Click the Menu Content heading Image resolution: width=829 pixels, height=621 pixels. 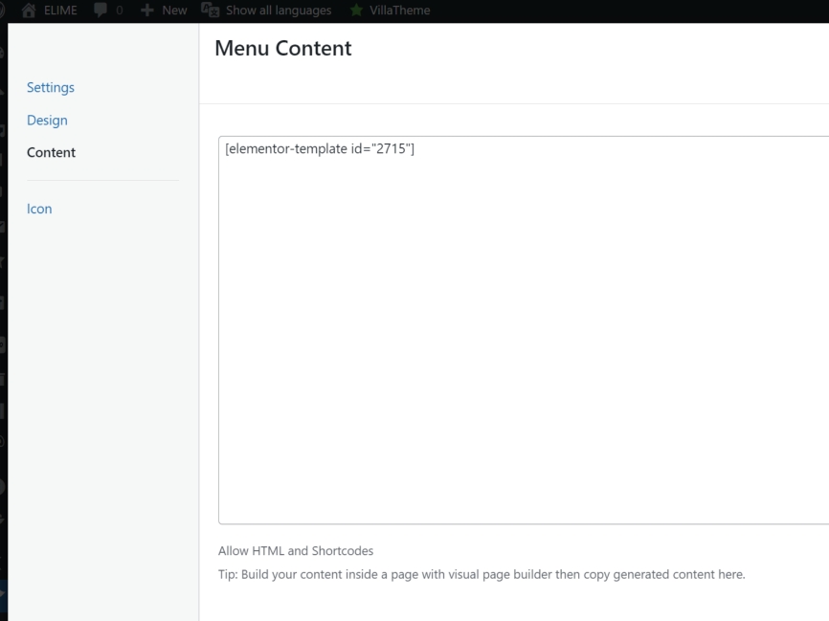[x=282, y=48]
